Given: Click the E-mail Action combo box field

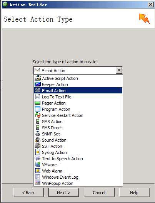Looking at the screenshot, I should click(78, 70).
